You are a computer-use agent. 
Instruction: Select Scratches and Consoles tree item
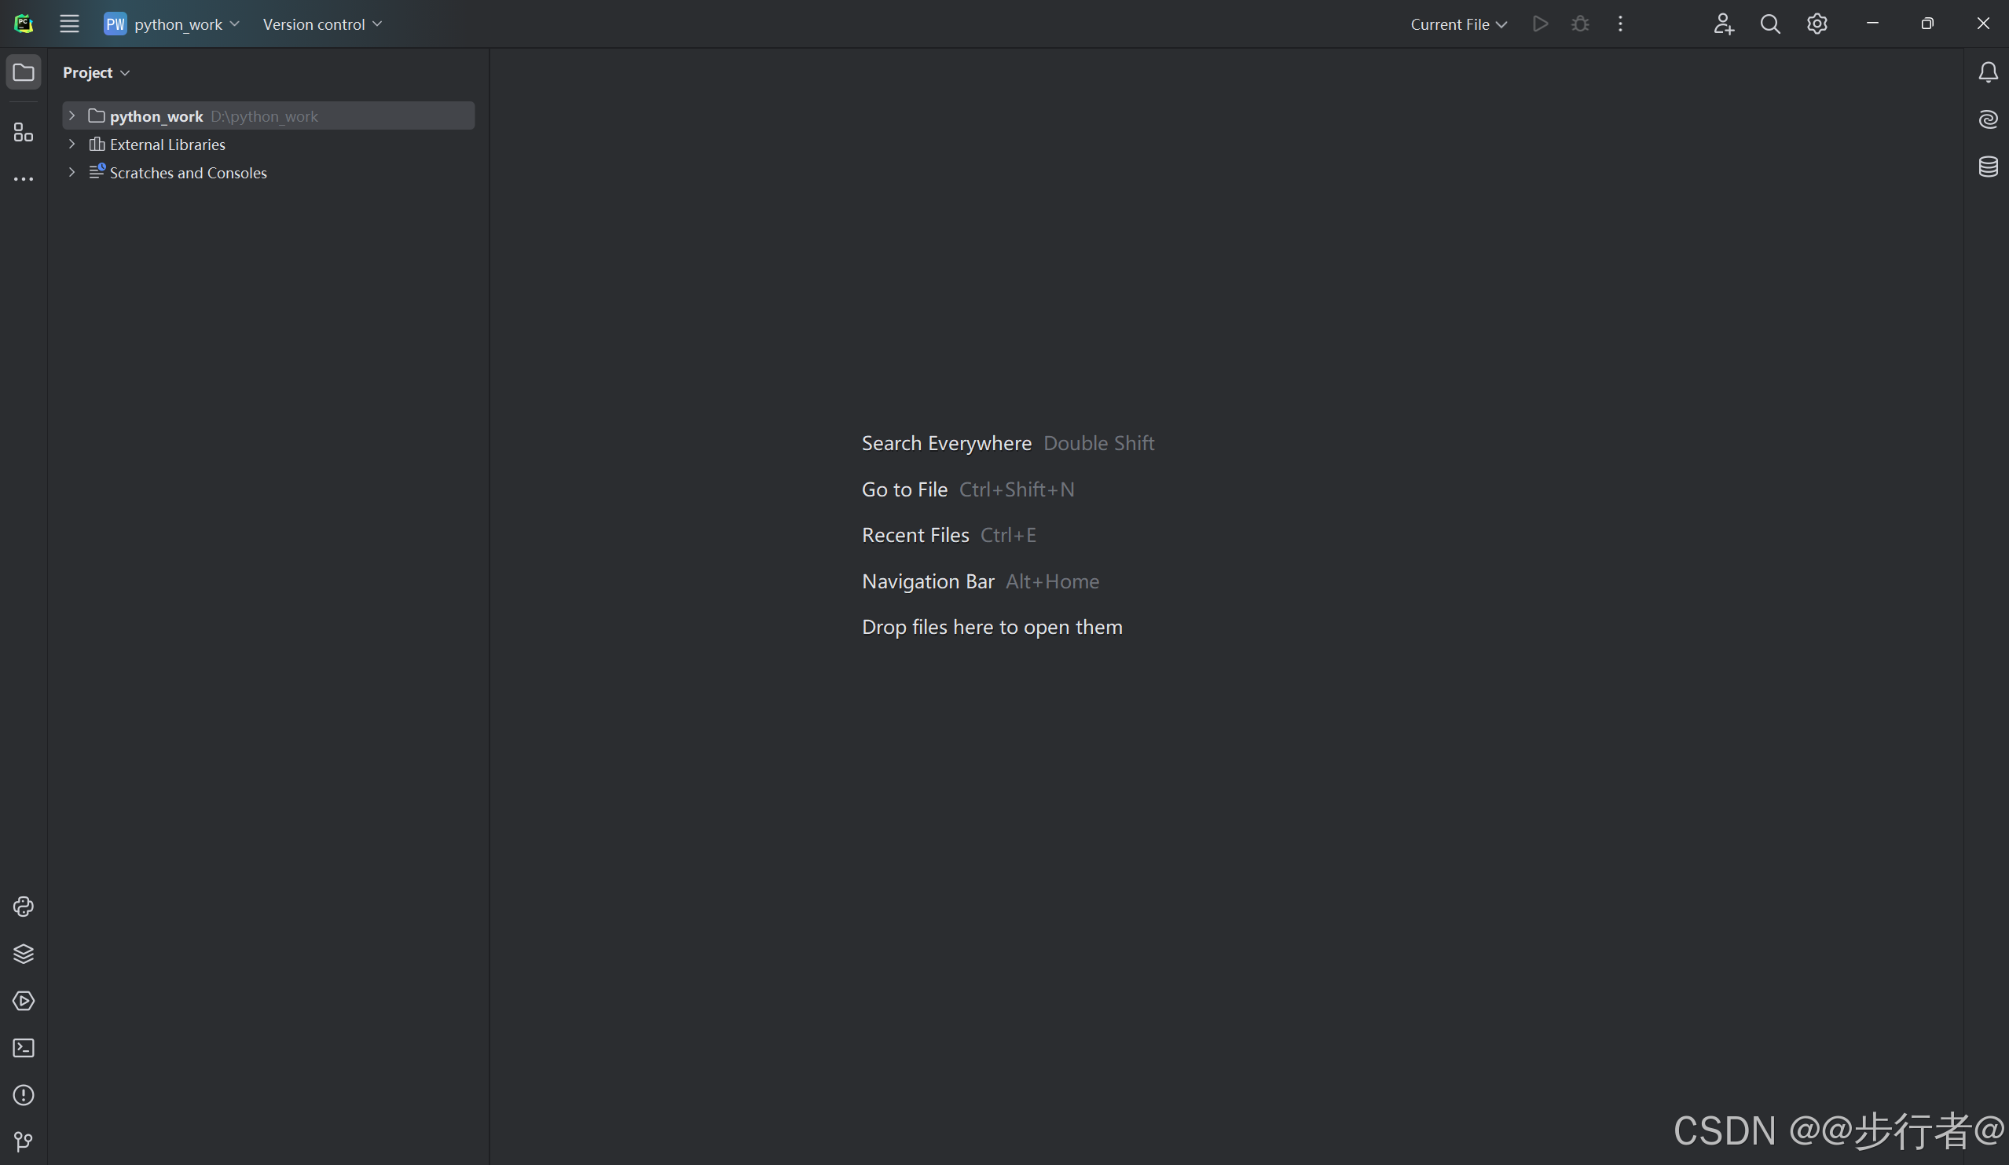tap(188, 172)
